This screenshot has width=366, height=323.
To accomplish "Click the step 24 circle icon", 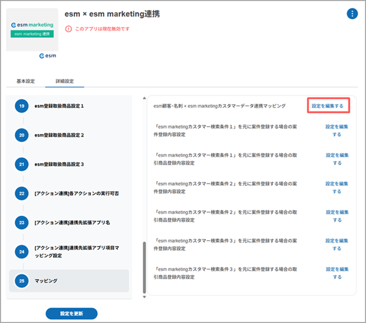I will tap(21, 252).
